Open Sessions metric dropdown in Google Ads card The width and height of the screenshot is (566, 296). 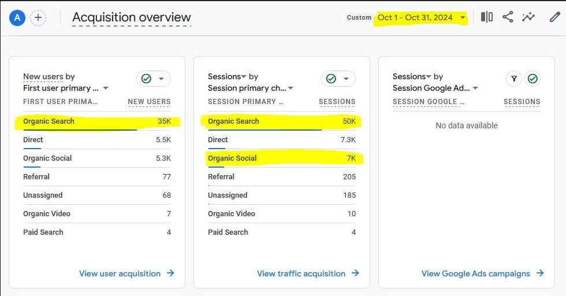point(412,77)
